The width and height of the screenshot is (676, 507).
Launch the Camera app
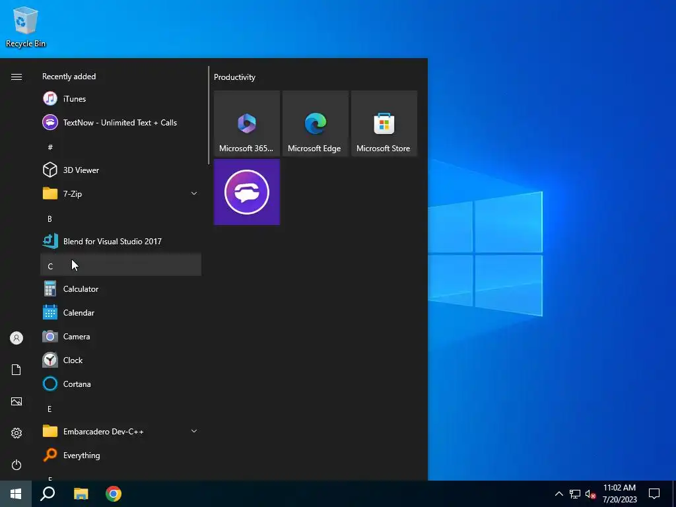pos(121,336)
